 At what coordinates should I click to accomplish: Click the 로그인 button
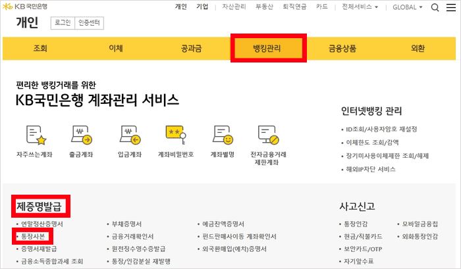point(62,24)
